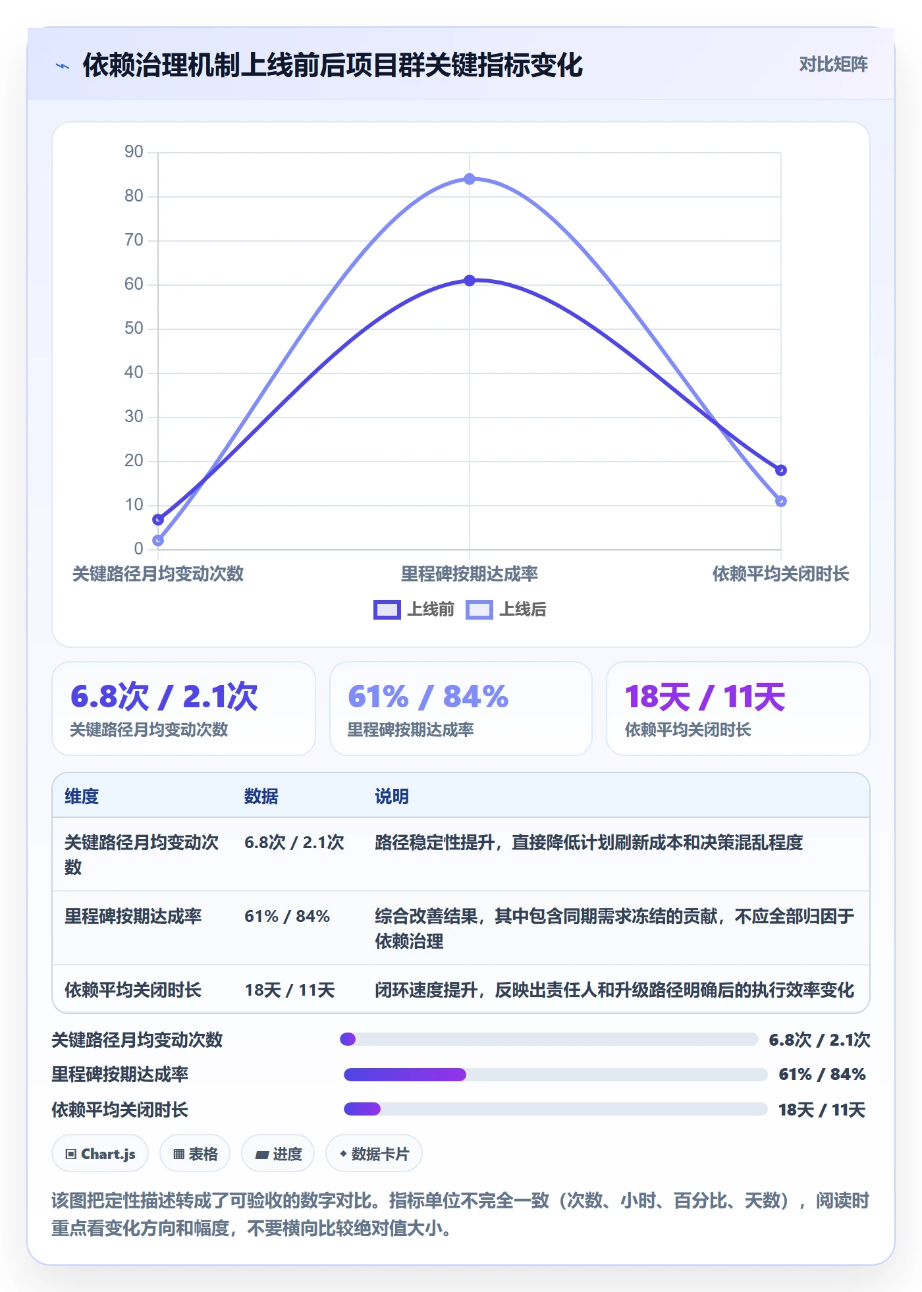Click the 上线后 legend text

click(523, 610)
